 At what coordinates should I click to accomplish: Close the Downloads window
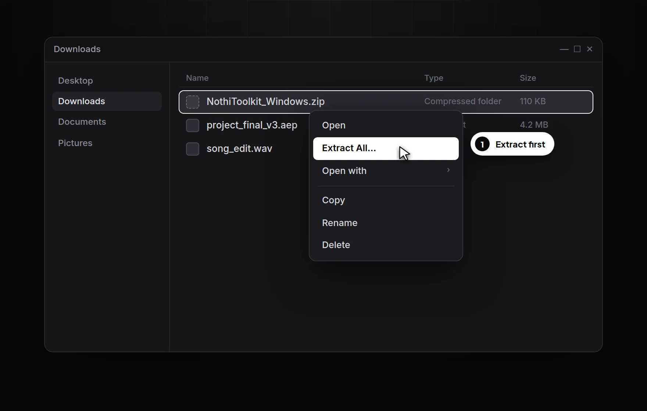(590, 49)
